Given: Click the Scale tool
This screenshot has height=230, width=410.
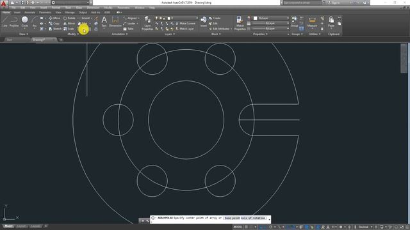Looking at the screenshot, I should point(69,29).
